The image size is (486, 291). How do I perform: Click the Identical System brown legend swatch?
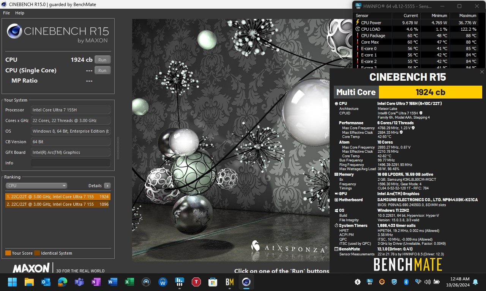(x=37, y=253)
